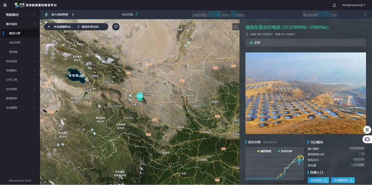Click the solar station photo
The width and height of the screenshot is (372, 185).
[x=306, y=93]
